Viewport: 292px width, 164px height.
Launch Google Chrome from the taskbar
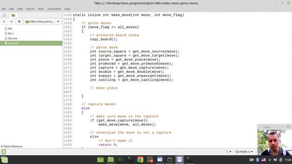pos(140,160)
